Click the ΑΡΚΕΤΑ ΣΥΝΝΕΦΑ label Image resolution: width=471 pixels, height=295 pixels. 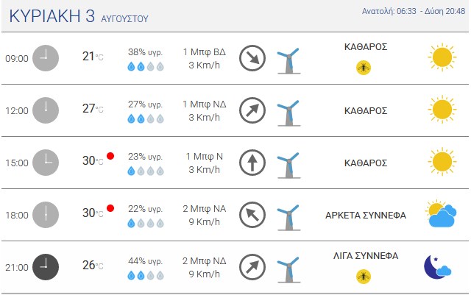[366, 216]
